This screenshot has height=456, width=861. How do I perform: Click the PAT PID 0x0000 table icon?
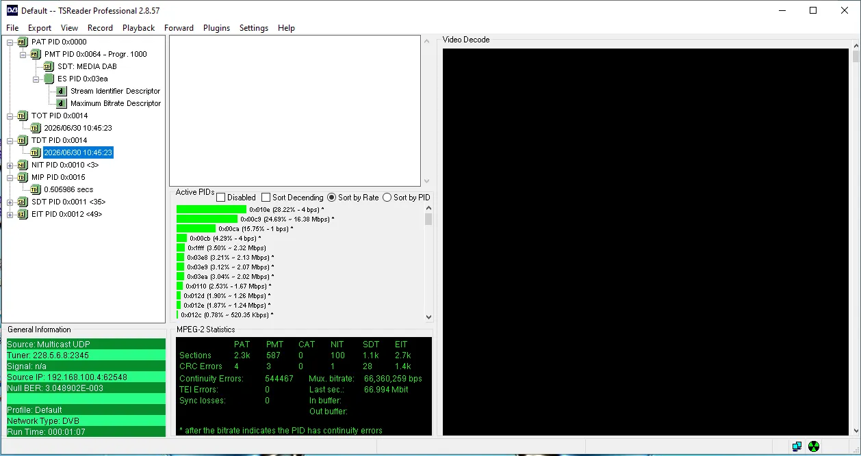pyautogui.click(x=23, y=42)
